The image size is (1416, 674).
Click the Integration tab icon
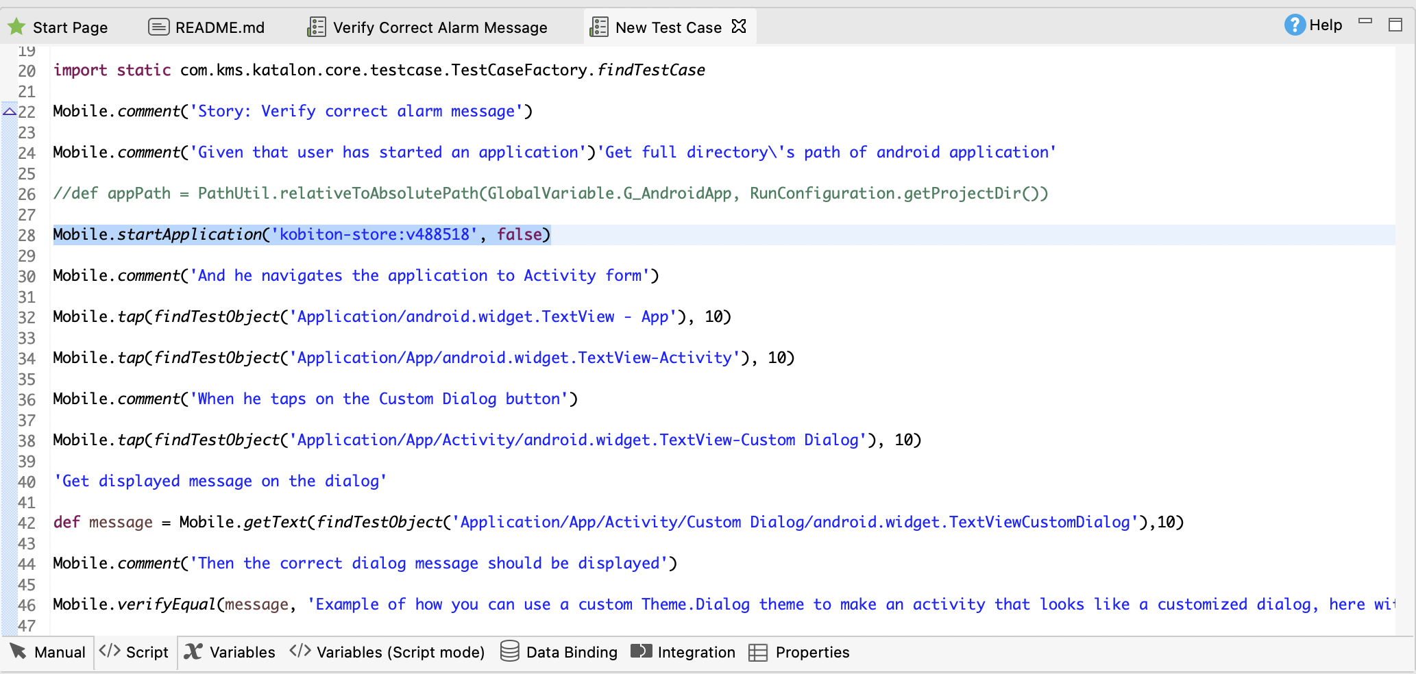pos(642,651)
